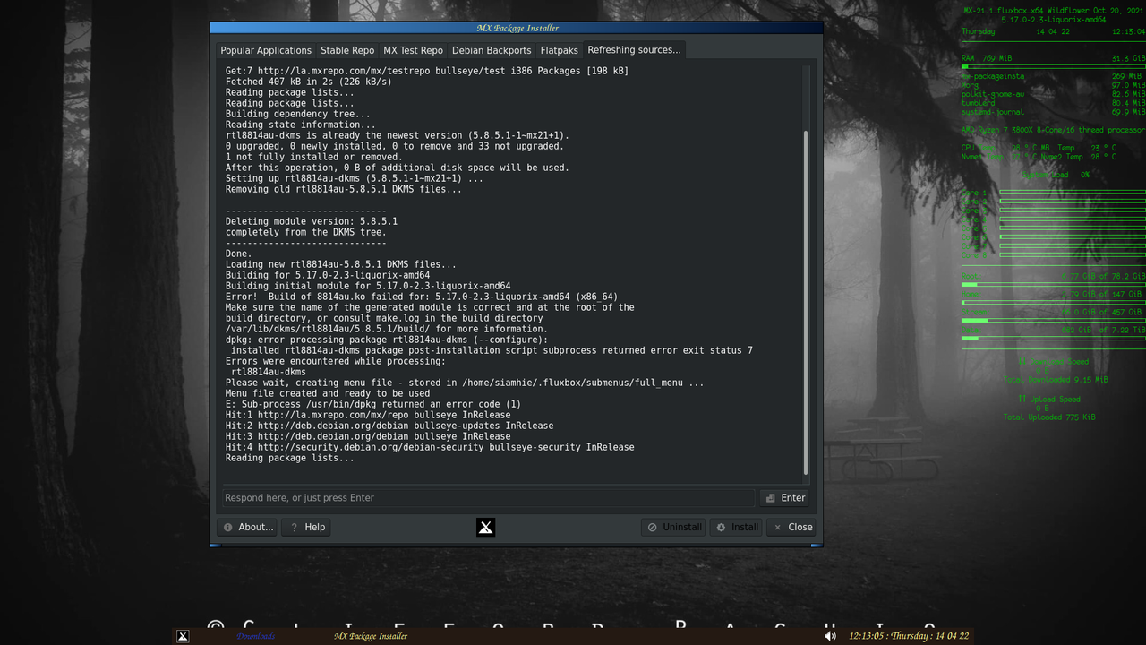Screen dimensions: 1146x645
Task: Click the line 'Error! Build of 8814au.ko failed'
Action: [421, 297]
